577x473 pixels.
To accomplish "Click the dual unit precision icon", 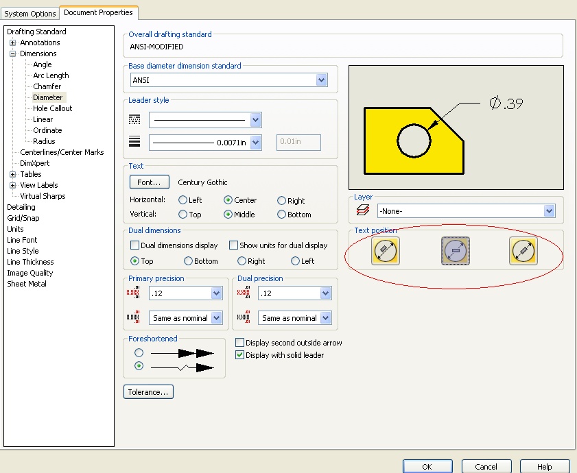I will [244, 293].
